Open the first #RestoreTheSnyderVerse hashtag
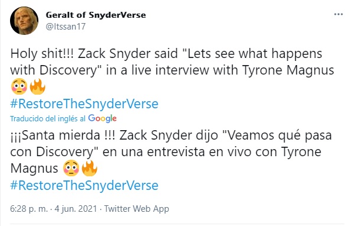Screen dimensions: 353x226 point(84,104)
